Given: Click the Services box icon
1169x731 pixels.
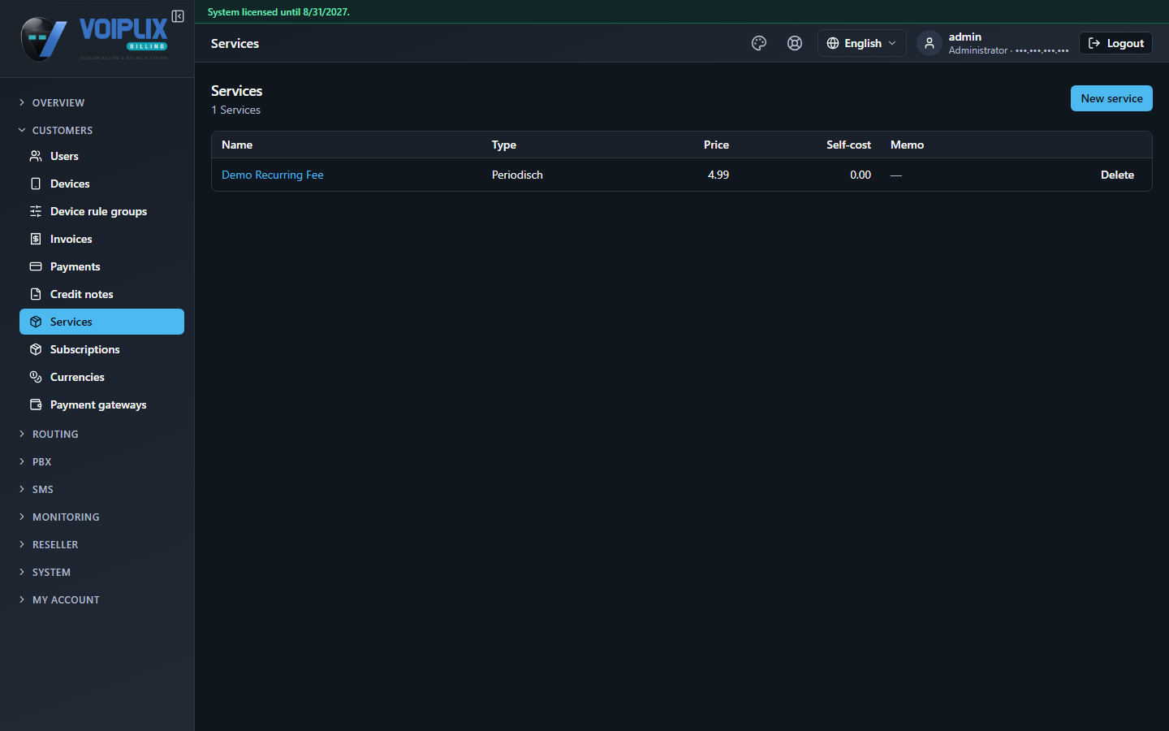Looking at the screenshot, I should [36, 322].
